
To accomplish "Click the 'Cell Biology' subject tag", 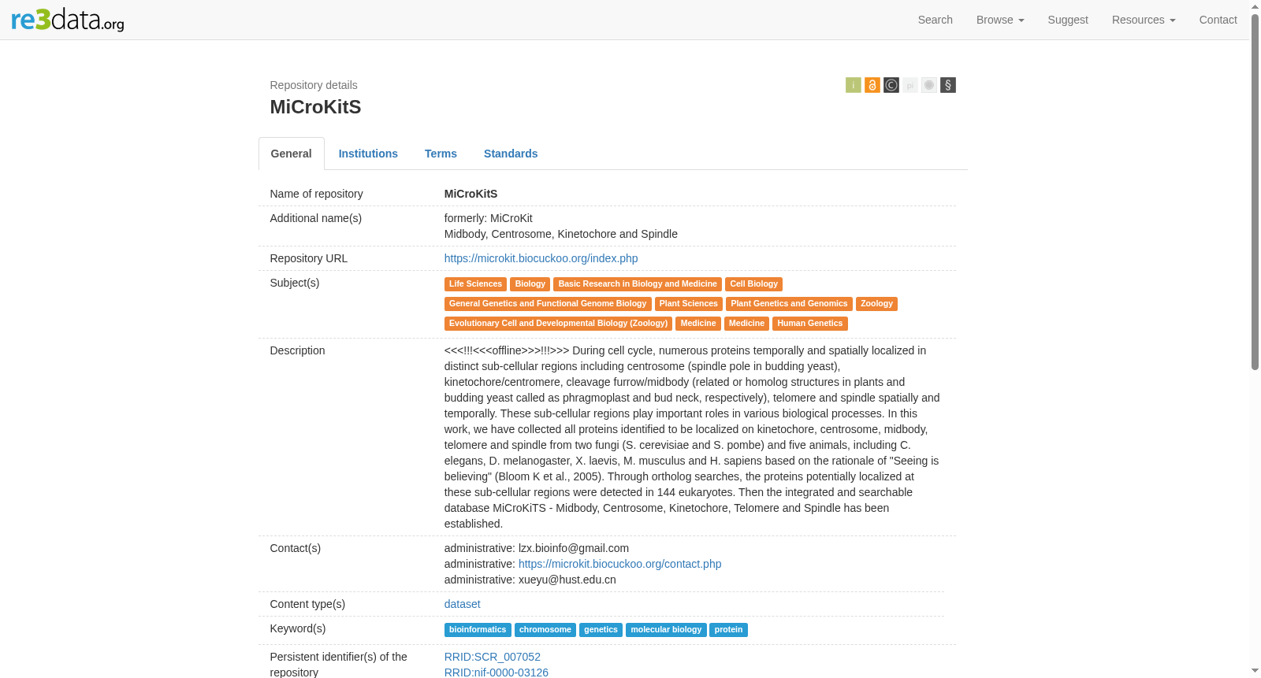I will tap(754, 284).
